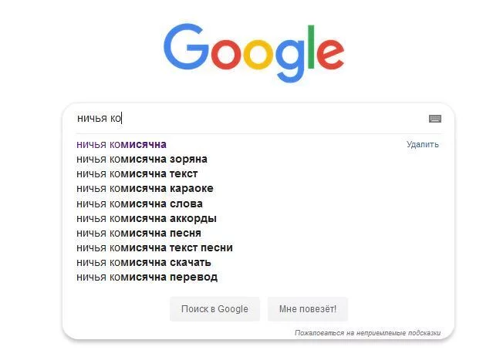Pick the suggestion ending in 'текст'
Screen dimensions: 493x360
pyautogui.click(x=137, y=173)
